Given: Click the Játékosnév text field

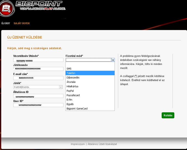Looking at the screenshot, I should 38,69.
